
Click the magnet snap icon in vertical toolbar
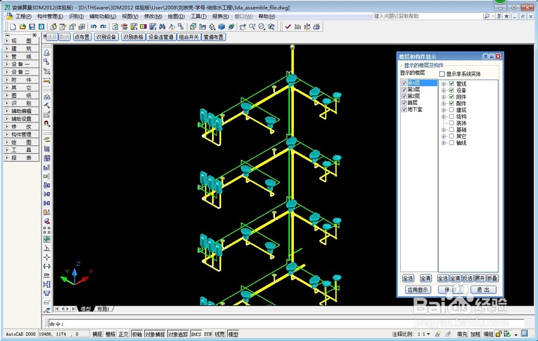[47, 123]
